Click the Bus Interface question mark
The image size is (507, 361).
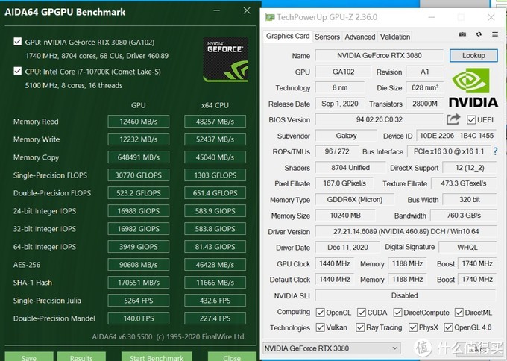(x=495, y=151)
